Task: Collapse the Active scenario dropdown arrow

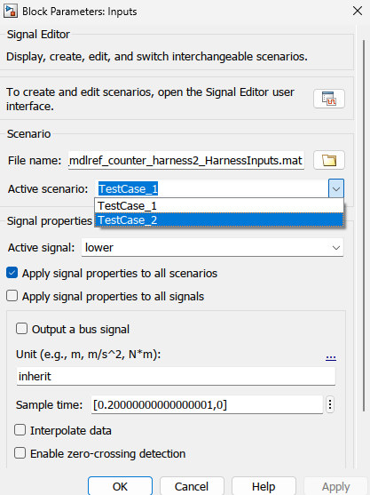Action: pos(336,188)
